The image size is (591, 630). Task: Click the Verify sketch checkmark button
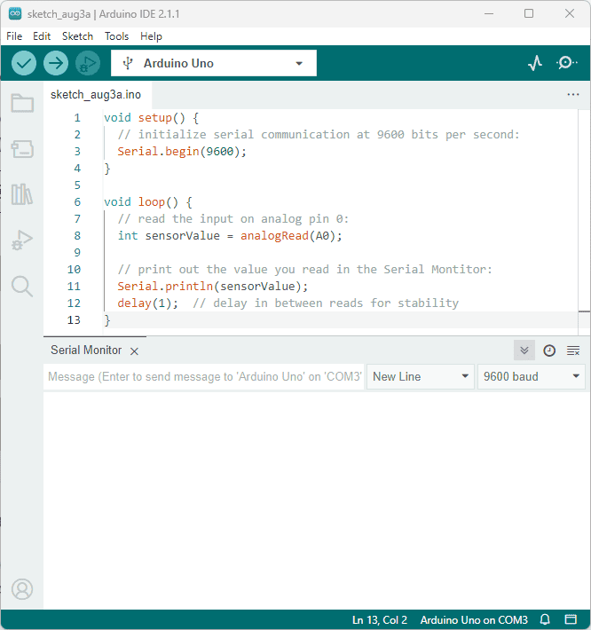coord(24,63)
